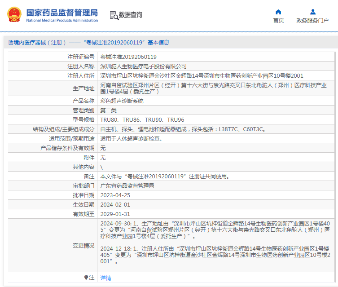Click the 结构及组成/主要组成成分 label

64,129
